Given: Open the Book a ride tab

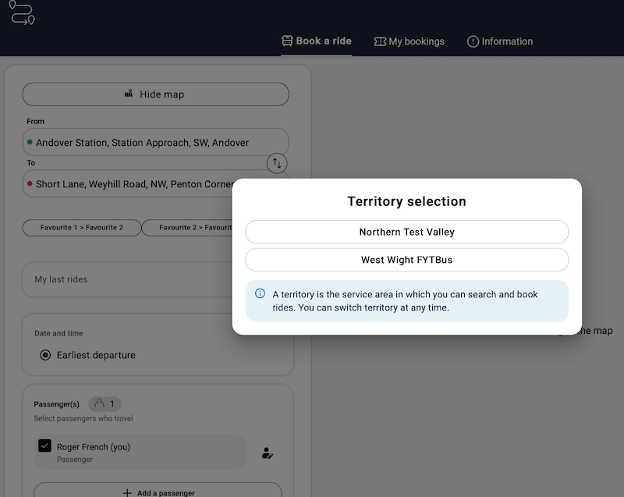Looking at the screenshot, I should tap(317, 41).
